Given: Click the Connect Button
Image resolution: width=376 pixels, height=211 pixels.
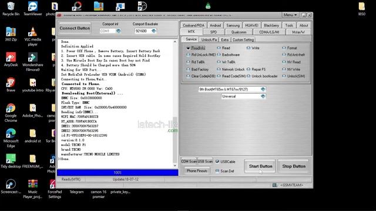Looking at the screenshot, I should (75, 28).
